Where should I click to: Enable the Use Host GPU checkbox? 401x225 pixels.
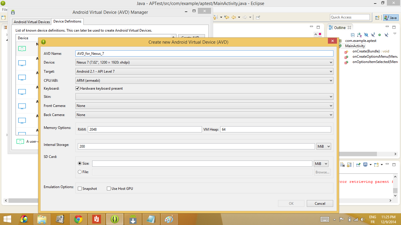pos(109,189)
